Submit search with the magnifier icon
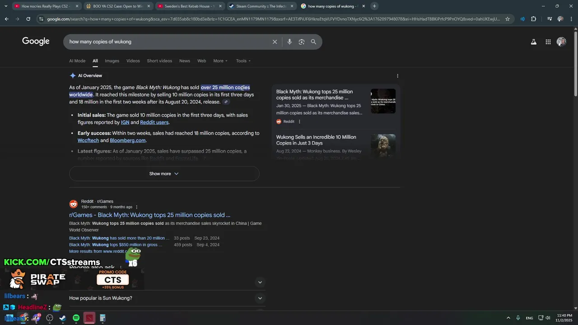The width and height of the screenshot is (578, 325). (313, 42)
